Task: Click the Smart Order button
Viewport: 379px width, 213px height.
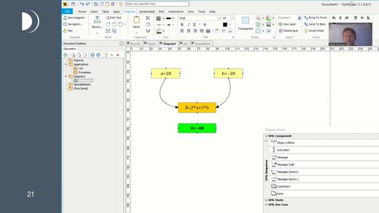Action: tap(314, 31)
